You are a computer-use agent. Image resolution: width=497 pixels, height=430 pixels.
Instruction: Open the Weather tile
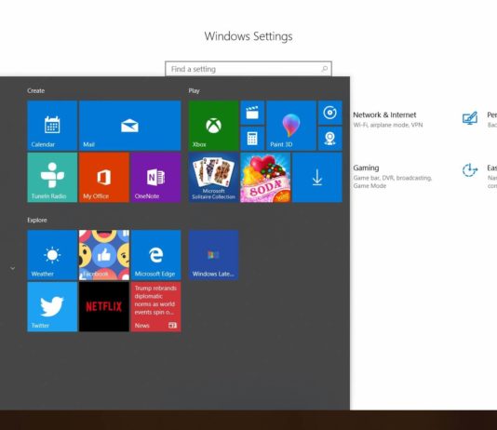click(x=52, y=255)
